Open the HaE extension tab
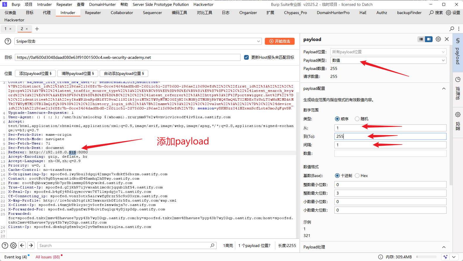The image size is (463, 261). [363, 13]
